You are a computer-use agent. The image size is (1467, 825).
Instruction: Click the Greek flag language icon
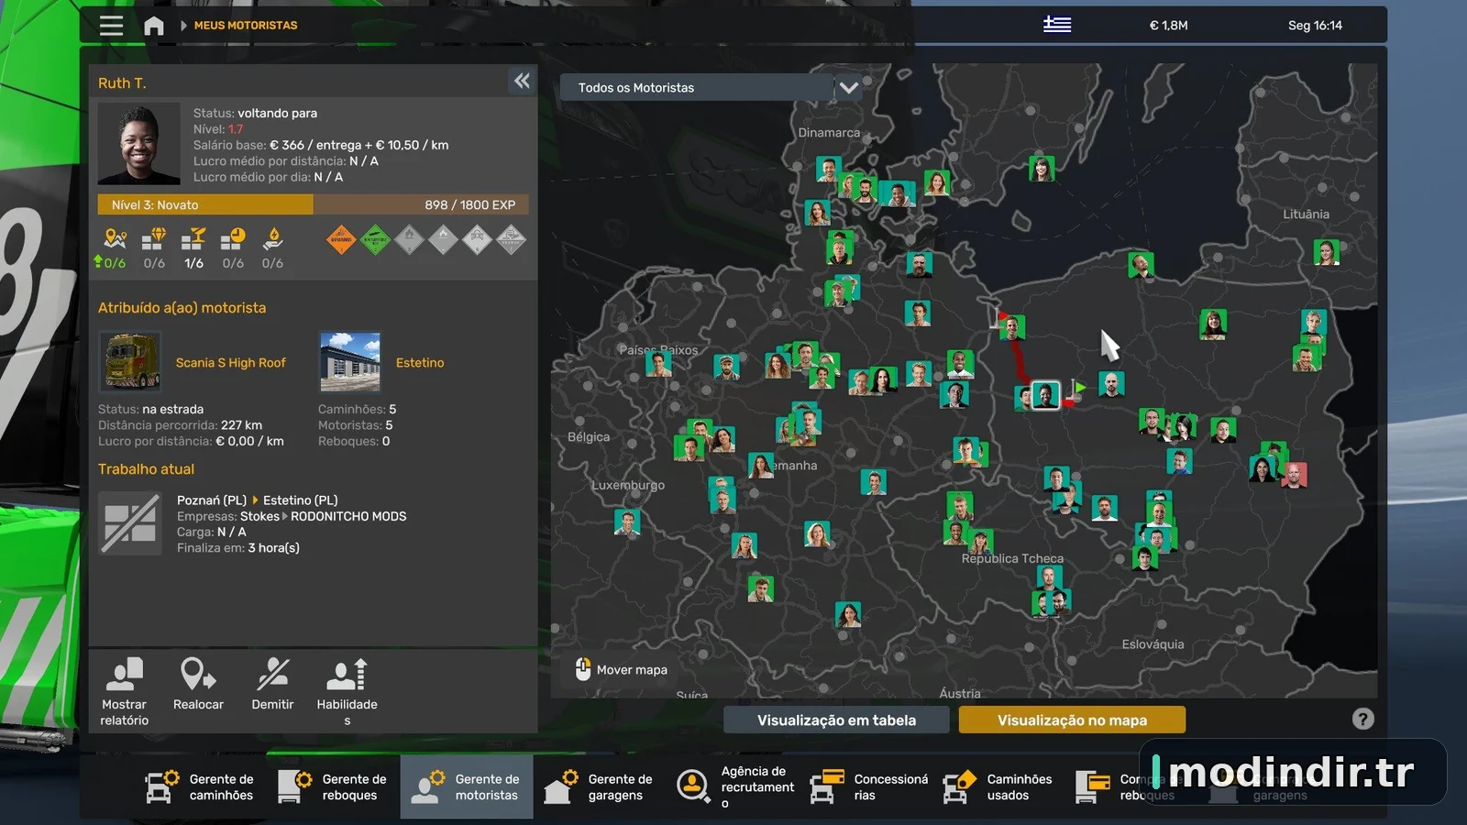coord(1057,25)
